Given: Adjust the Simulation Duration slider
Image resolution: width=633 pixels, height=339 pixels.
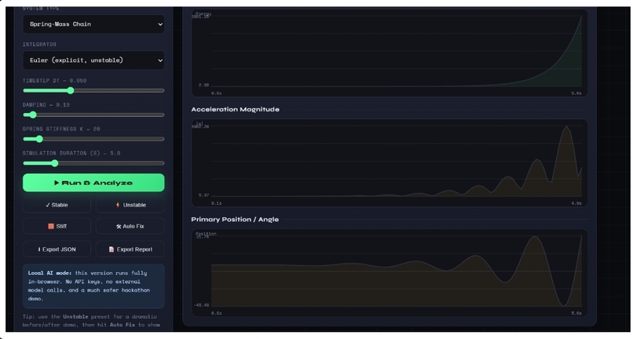Looking at the screenshot, I should (93, 163).
